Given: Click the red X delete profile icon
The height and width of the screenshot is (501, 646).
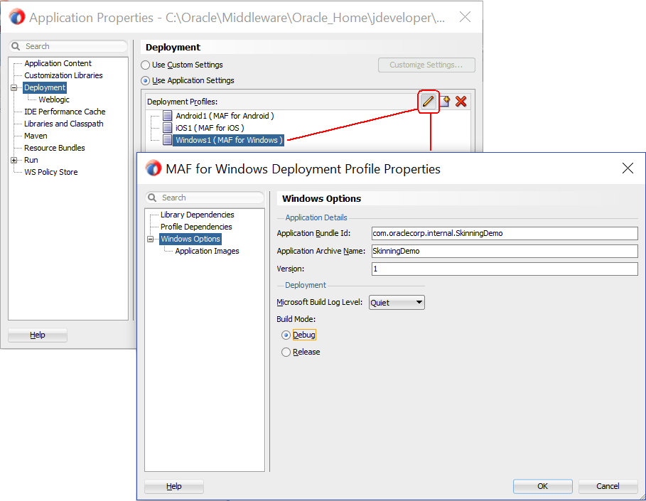Looking at the screenshot, I should [x=461, y=102].
